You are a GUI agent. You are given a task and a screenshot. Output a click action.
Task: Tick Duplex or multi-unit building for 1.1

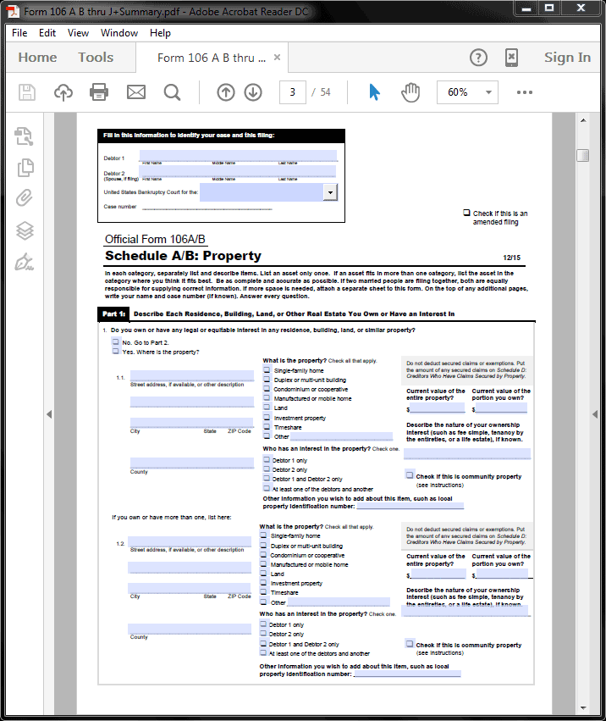click(267, 379)
